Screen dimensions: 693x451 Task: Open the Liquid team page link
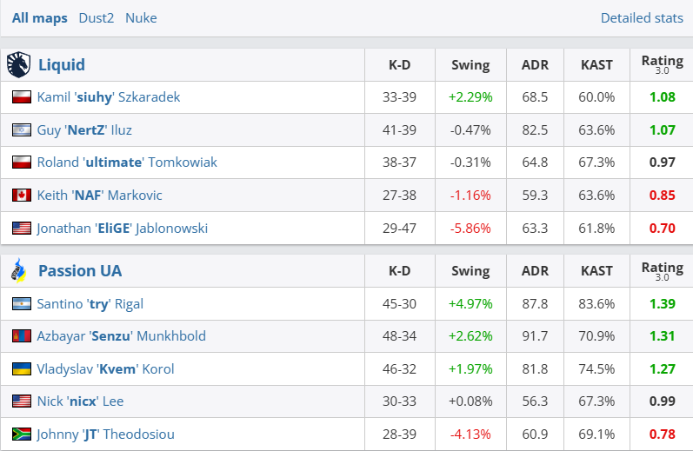point(62,64)
